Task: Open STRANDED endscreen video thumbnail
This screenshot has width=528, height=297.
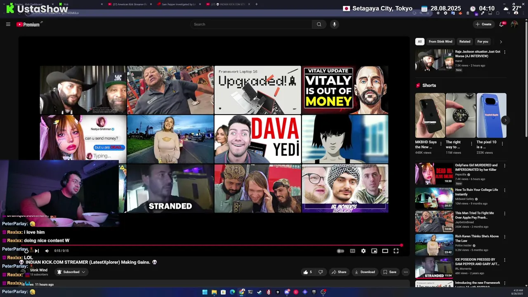Action: click(x=170, y=189)
